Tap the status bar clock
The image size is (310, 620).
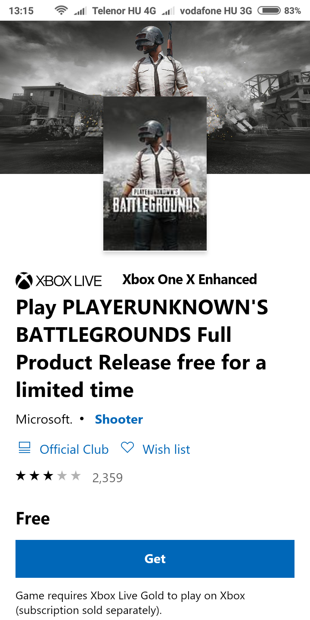[x=21, y=11]
